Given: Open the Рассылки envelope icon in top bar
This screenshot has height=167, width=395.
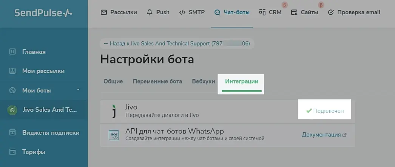Looking at the screenshot, I should [104, 12].
